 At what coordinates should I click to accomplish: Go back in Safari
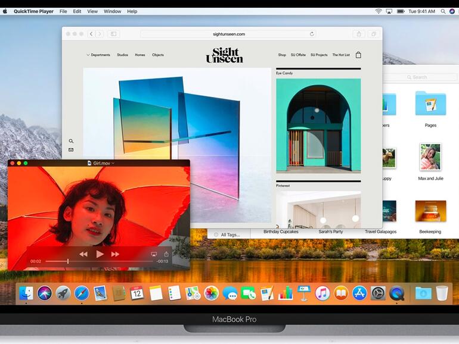pyautogui.click(x=91, y=34)
